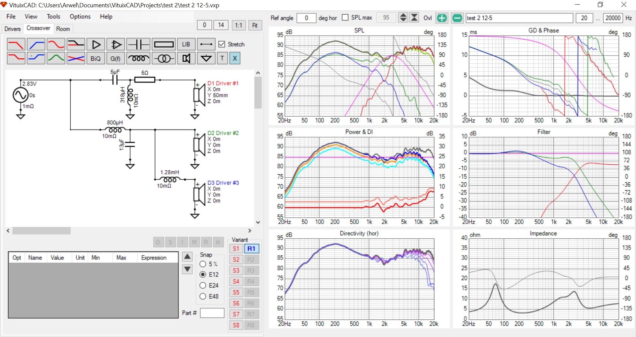Add an inductor coil component

(138, 58)
